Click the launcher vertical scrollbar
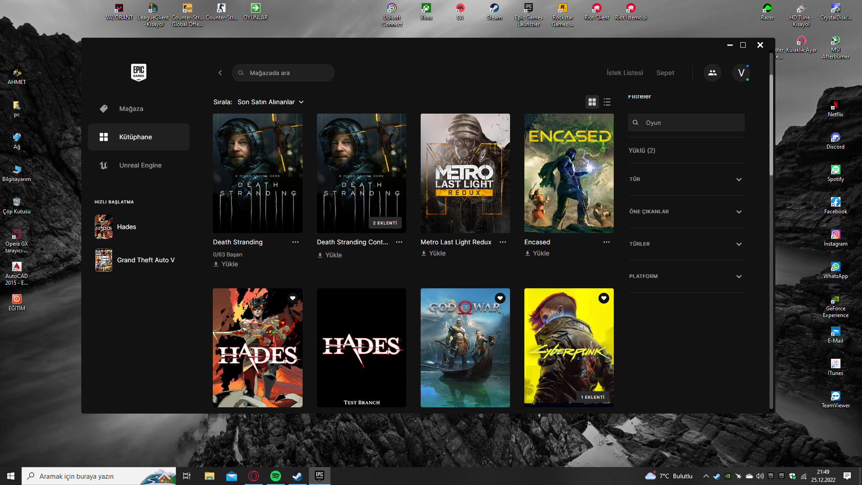862x485 pixels. point(771,126)
